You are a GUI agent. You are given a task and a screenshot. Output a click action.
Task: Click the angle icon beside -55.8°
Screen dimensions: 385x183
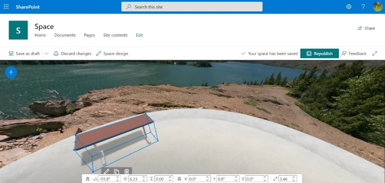(x=95, y=179)
